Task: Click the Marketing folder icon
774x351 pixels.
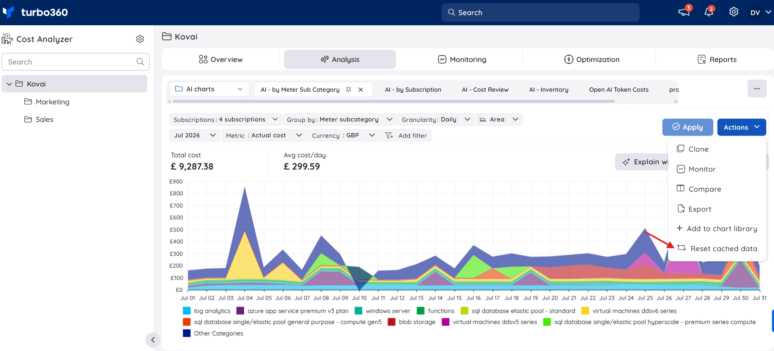Action: [x=28, y=102]
